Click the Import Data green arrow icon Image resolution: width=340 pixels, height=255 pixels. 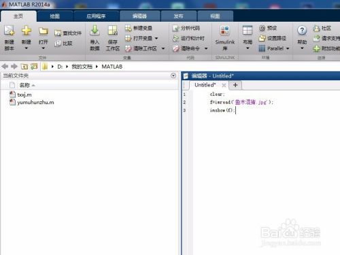click(95, 31)
